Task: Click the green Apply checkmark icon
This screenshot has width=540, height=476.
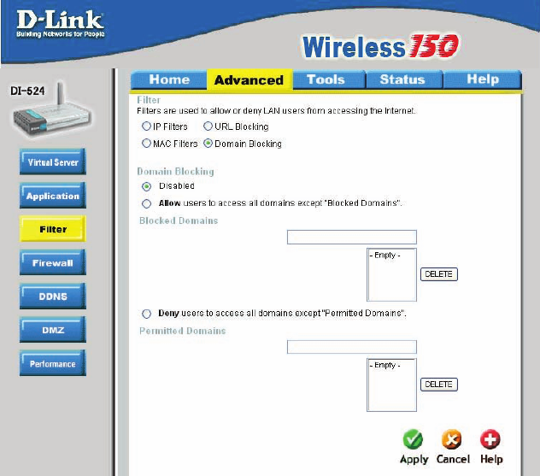Action: point(413,439)
